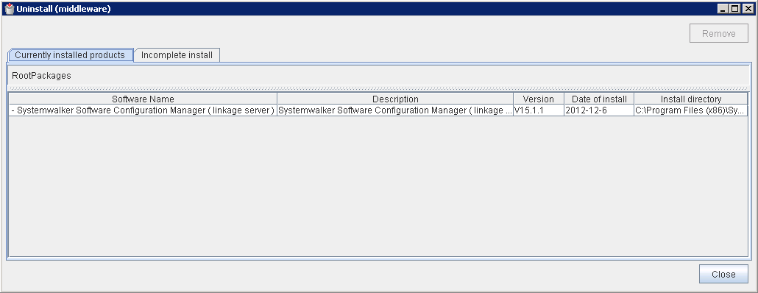This screenshot has width=758, height=293.
Task: Select the 2012-12-6 install date cell
Action: (600, 110)
